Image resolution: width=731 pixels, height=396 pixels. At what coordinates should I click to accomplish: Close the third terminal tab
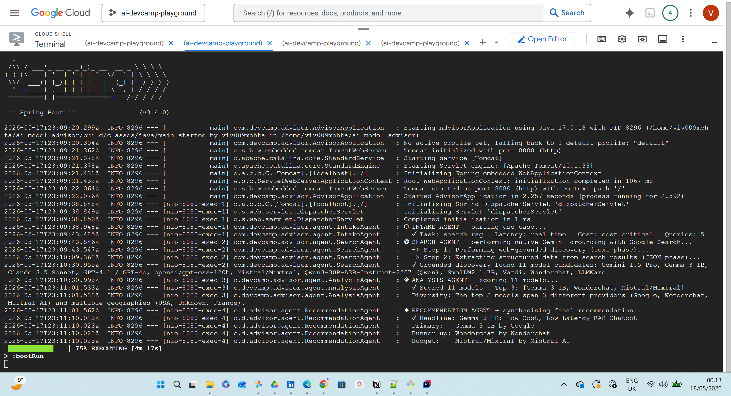368,43
